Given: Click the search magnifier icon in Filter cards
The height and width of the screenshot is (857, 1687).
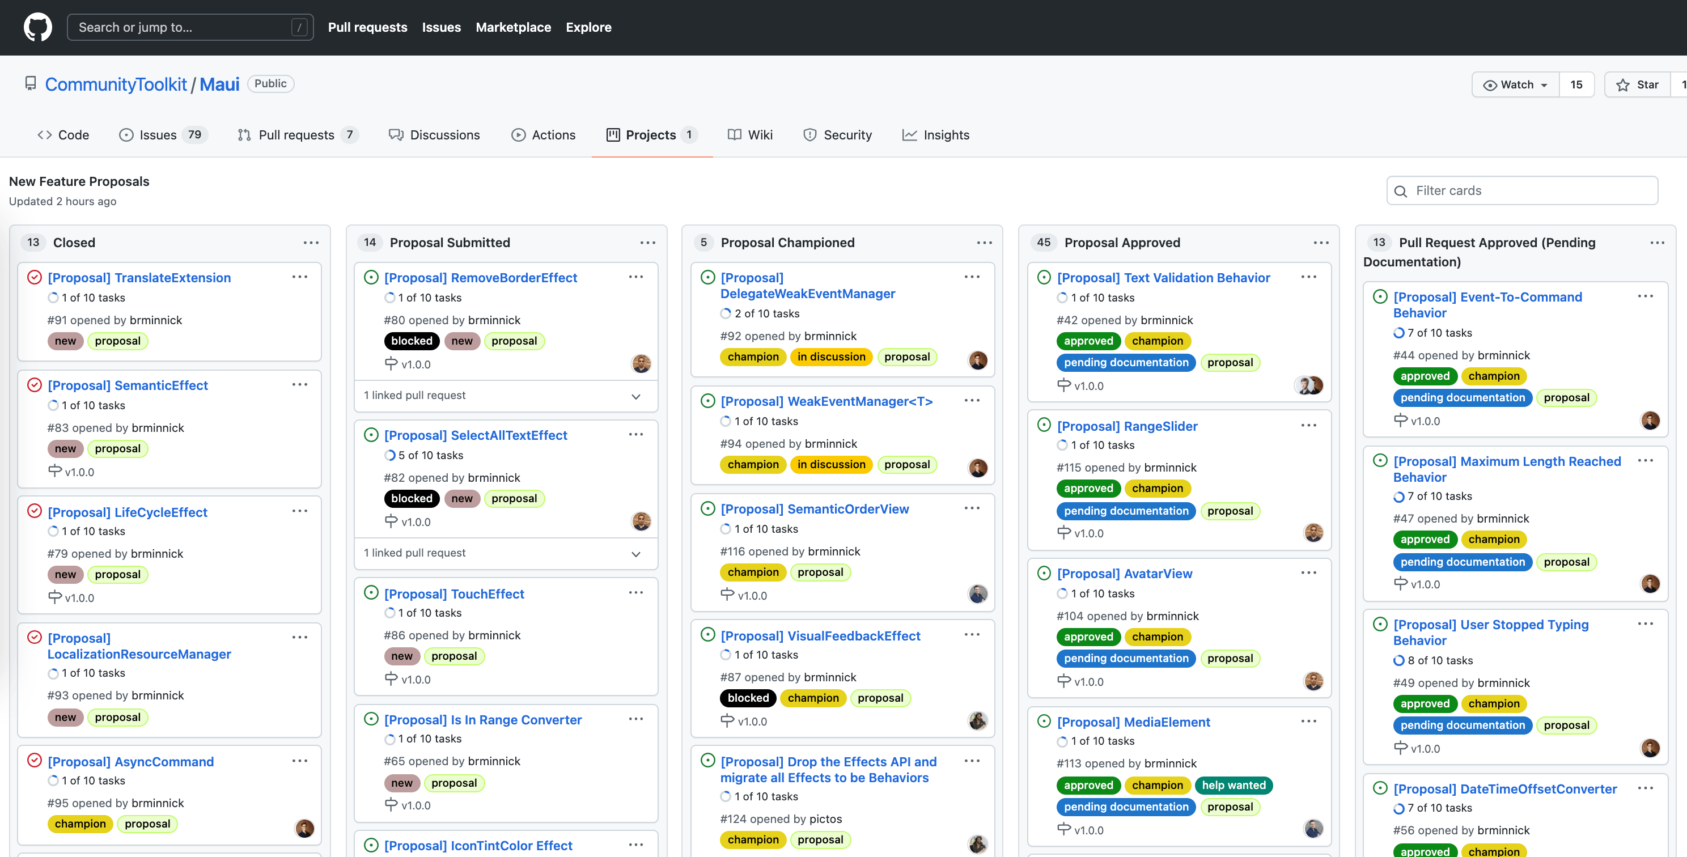Looking at the screenshot, I should [1401, 191].
